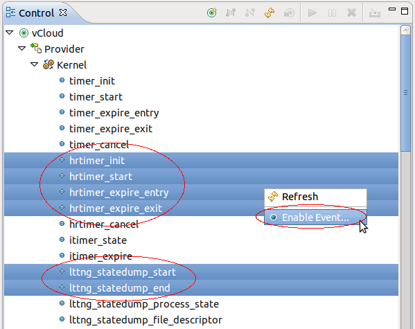This screenshot has width=415, height=329.
Task: Choose Enable Event... from context menu
Action: (315, 217)
